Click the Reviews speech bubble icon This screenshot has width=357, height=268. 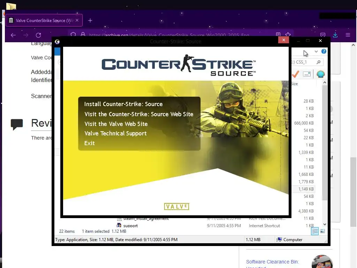[x=17, y=124]
